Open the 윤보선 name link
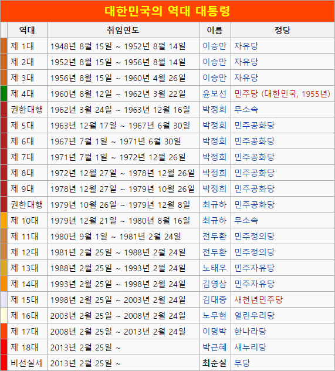This screenshot has width=335, height=371. click(x=214, y=93)
